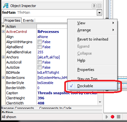This screenshot has height=122, width=127.
Task: Toggle the AutoSize checkbox
Action: point(39,67)
